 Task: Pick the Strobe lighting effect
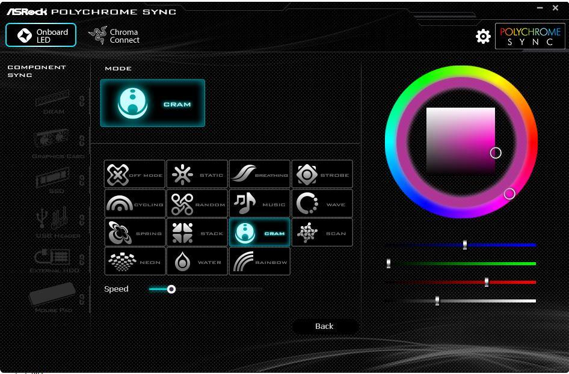[322, 174]
